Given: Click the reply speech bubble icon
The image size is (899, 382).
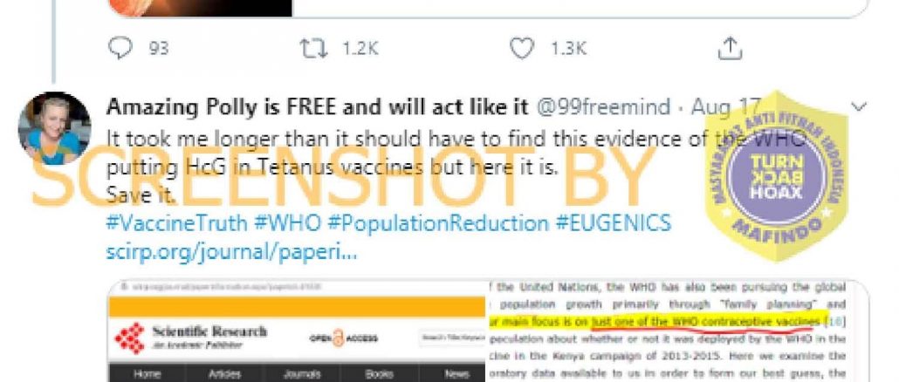Looking at the screenshot, I should [x=120, y=48].
